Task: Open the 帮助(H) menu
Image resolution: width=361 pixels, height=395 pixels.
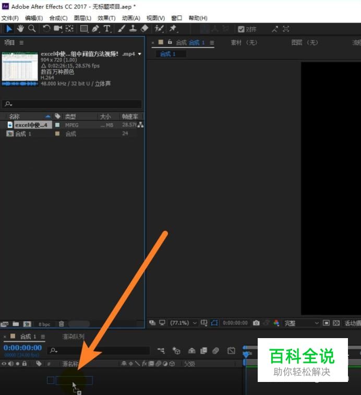Action: tap(198, 18)
